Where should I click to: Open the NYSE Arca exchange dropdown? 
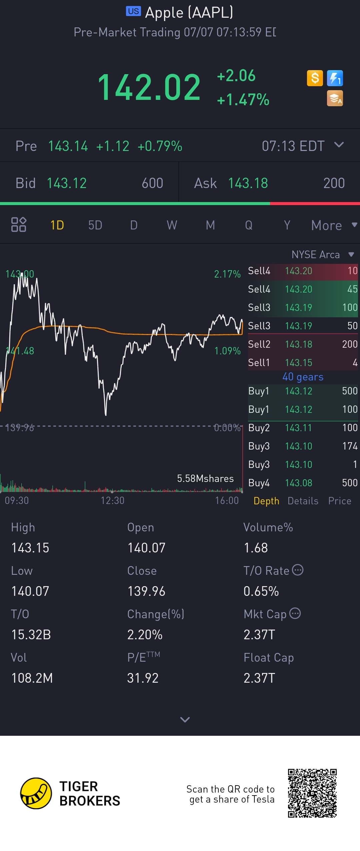click(322, 254)
